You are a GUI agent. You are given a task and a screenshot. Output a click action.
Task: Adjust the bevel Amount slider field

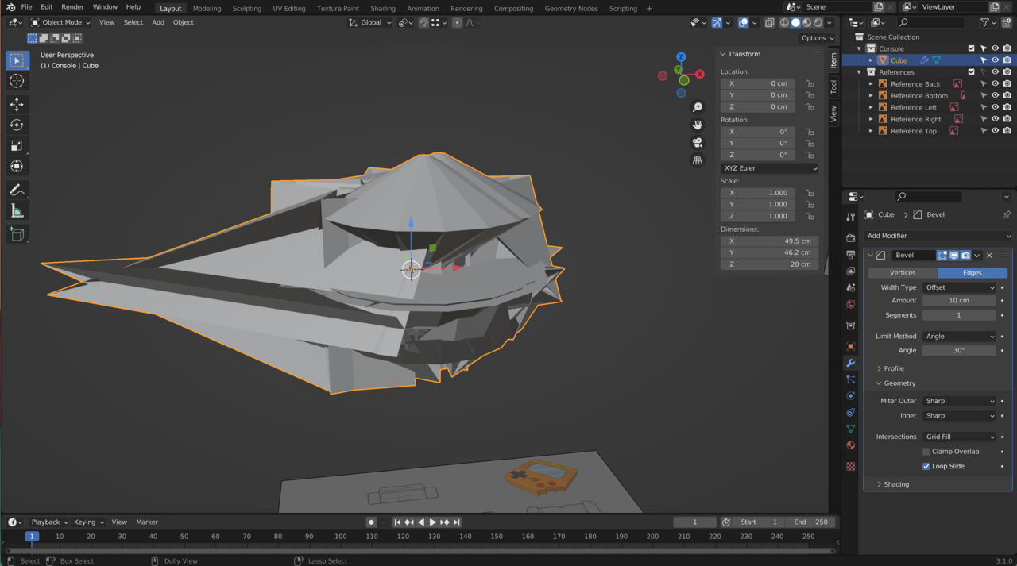[x=959, y=301]
